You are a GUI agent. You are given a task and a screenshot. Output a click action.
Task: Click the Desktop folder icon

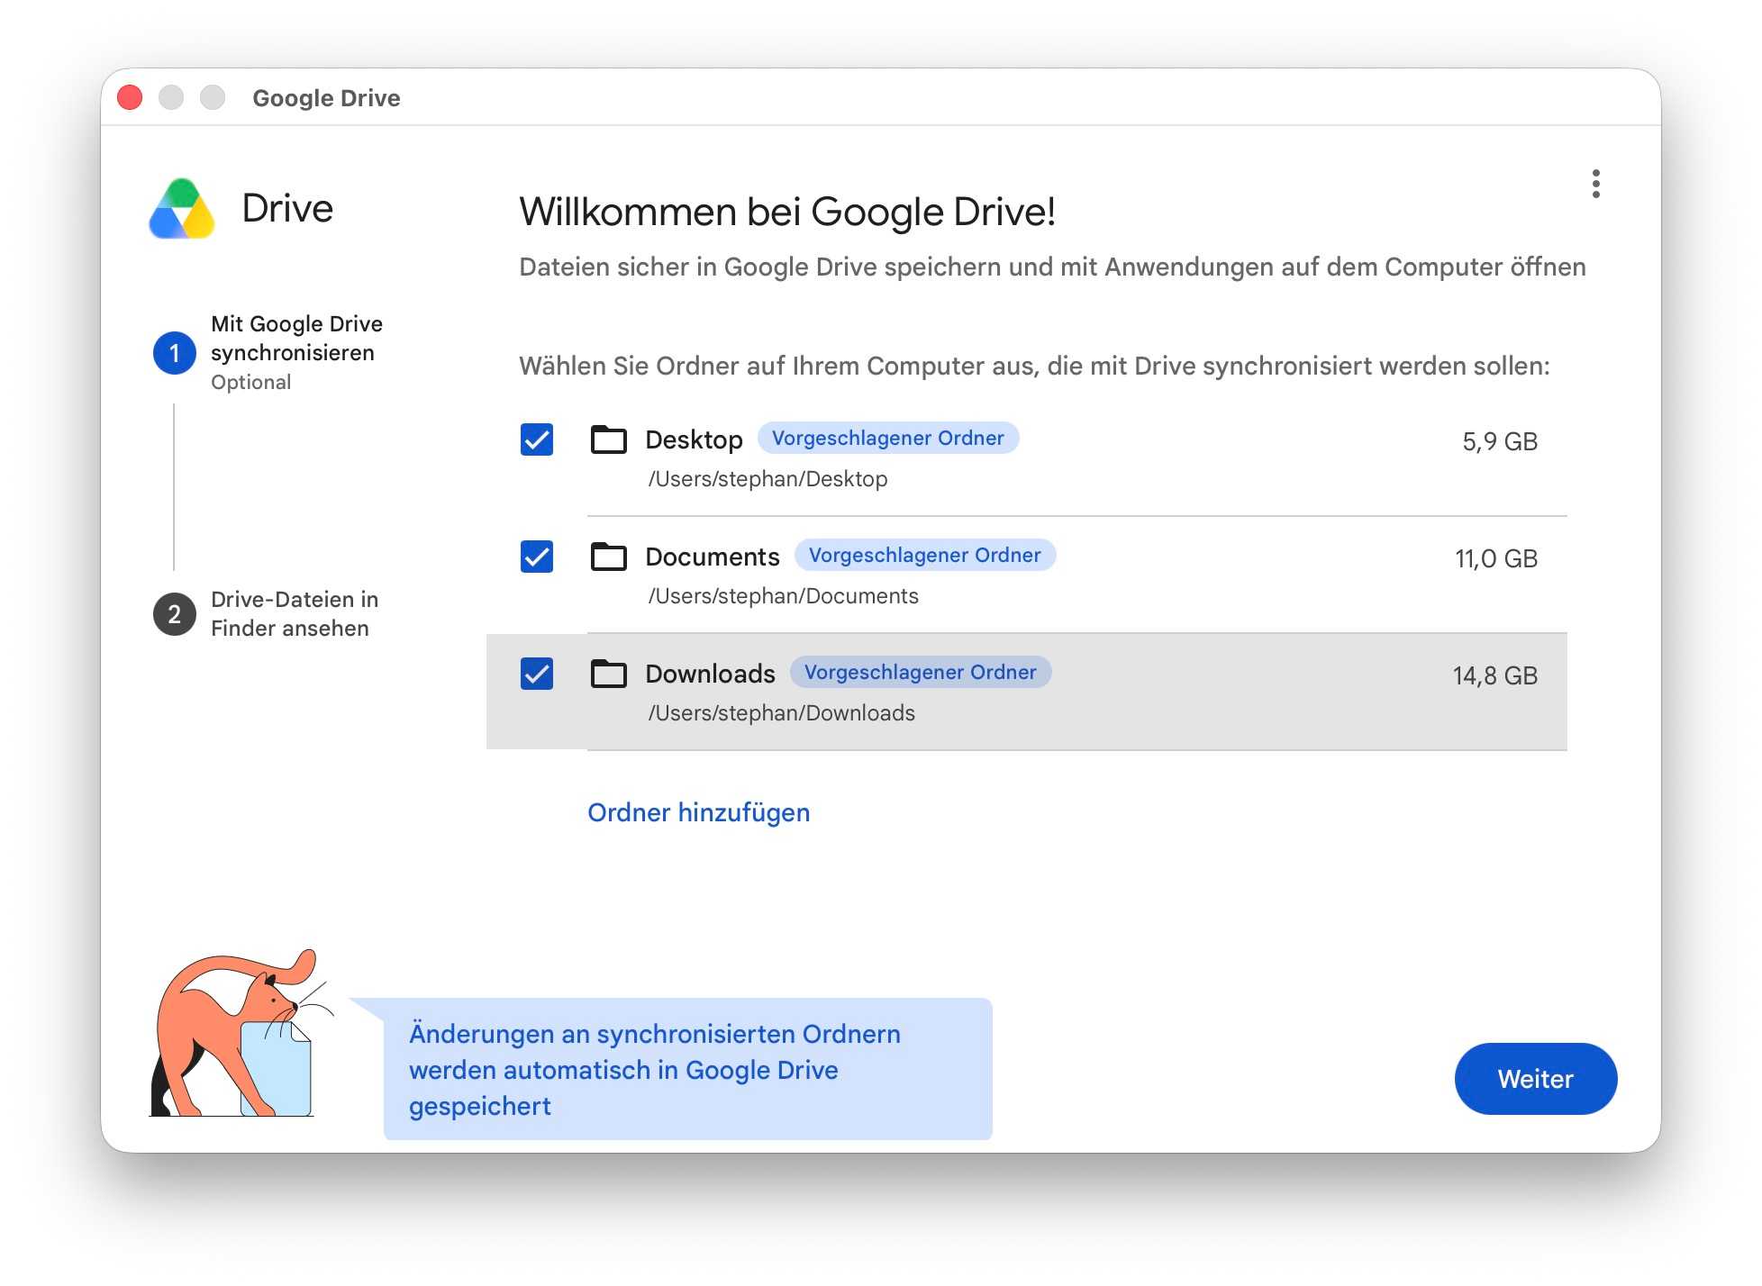pyautogui.click(x=609, y=439)
